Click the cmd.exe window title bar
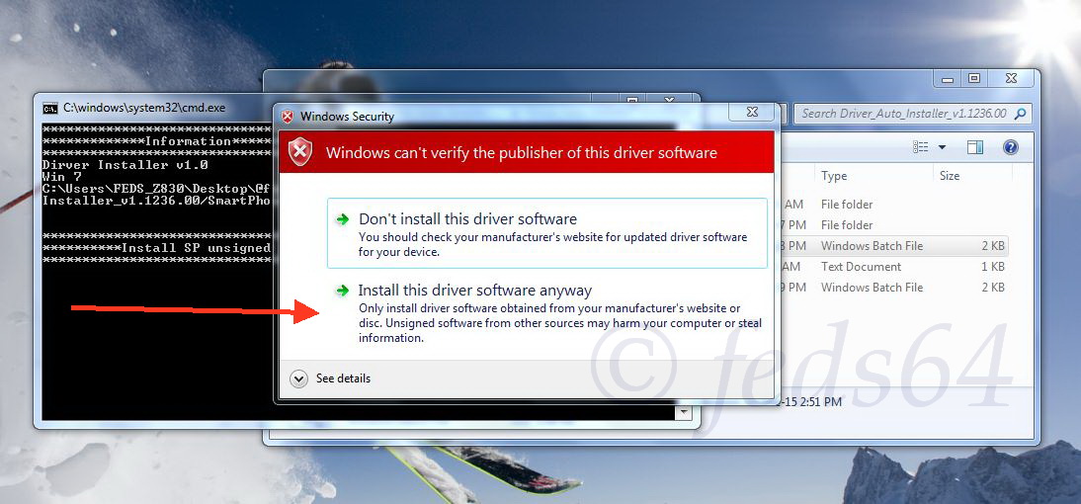Screen dimensions: 1081x504 [155, 108]
